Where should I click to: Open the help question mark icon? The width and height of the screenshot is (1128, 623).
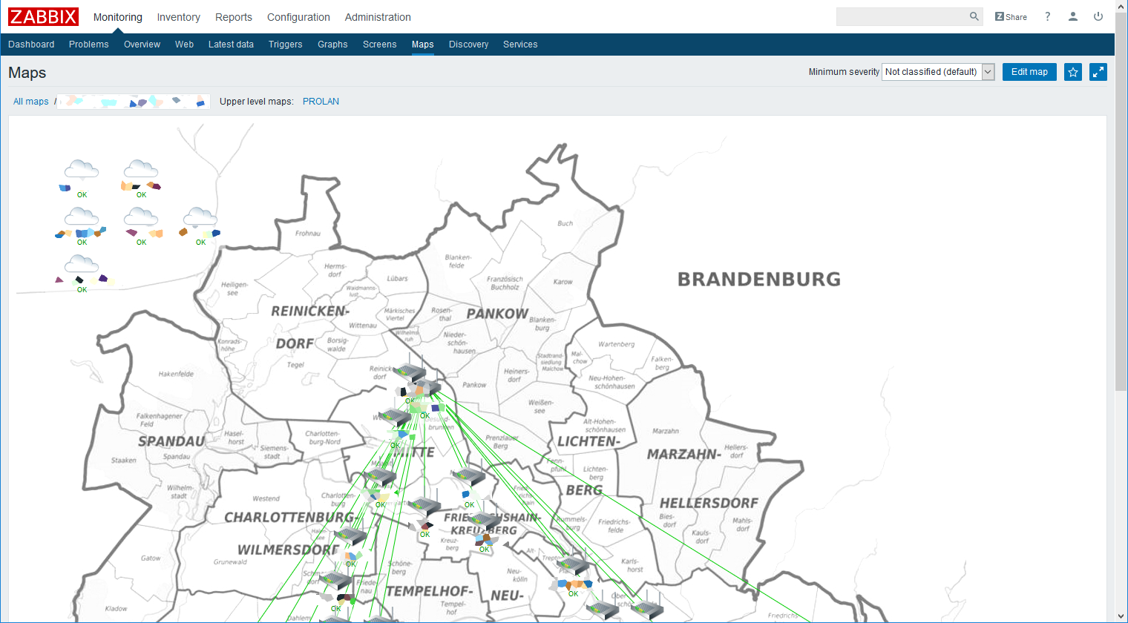(x=1047, y=16)
